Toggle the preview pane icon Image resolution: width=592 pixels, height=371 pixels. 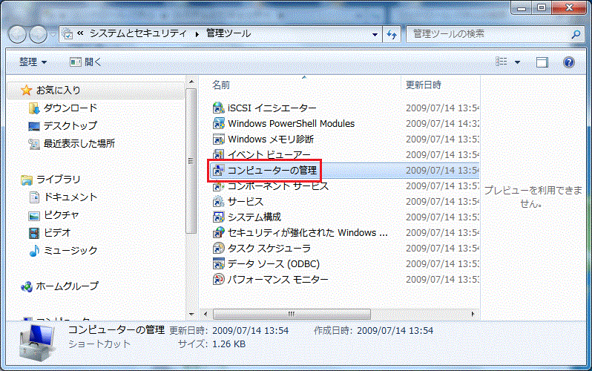tap(542, 62)
